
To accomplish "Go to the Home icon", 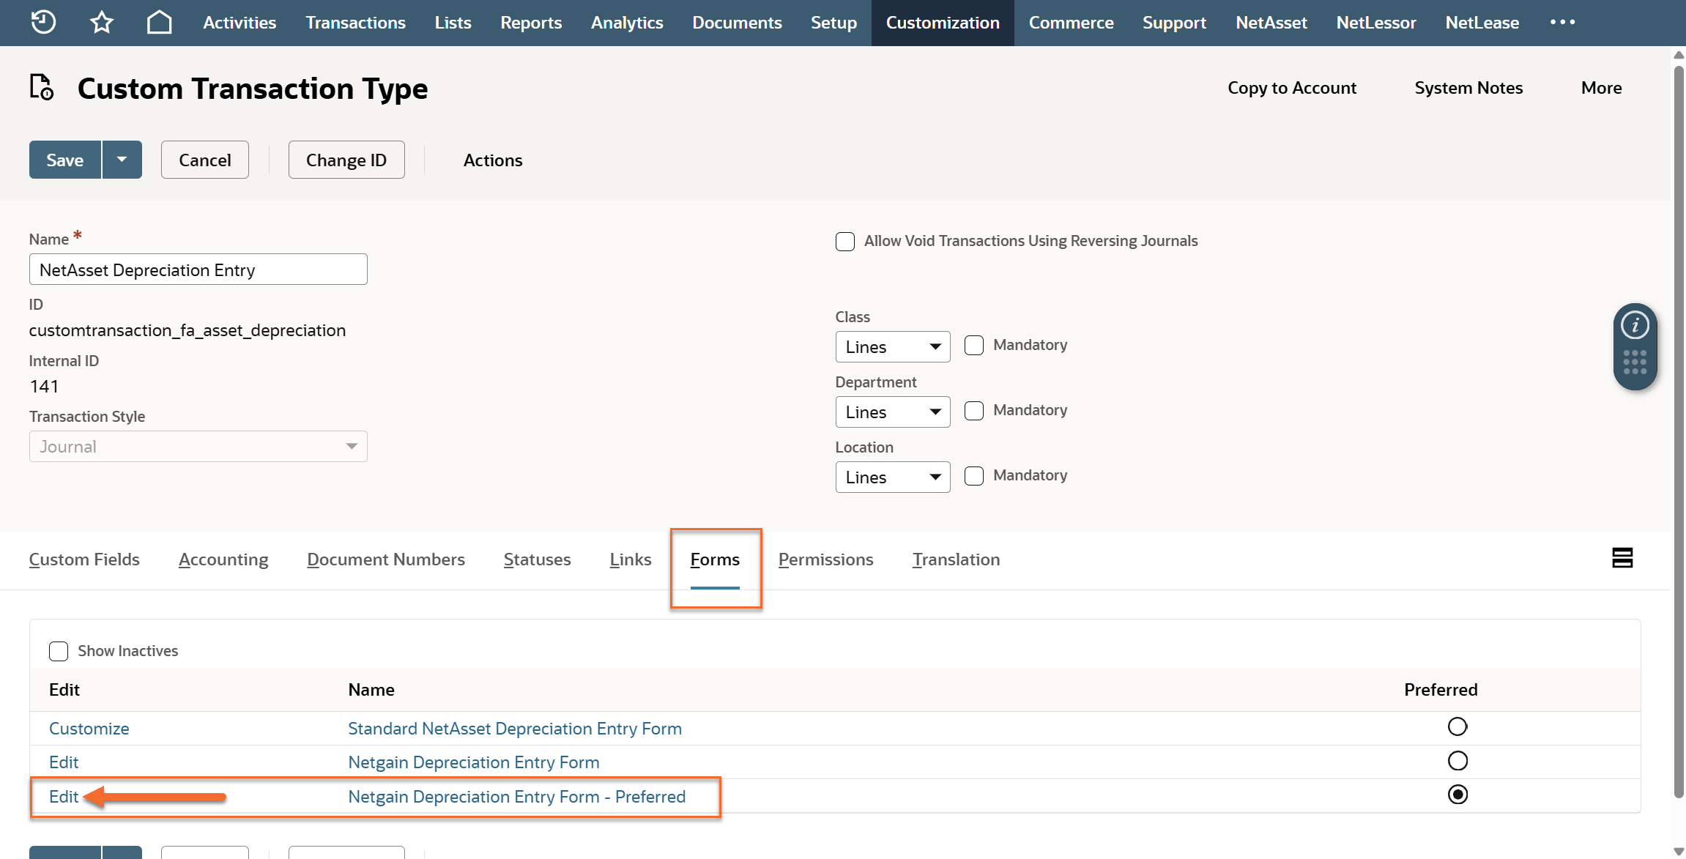I will 159,22.
